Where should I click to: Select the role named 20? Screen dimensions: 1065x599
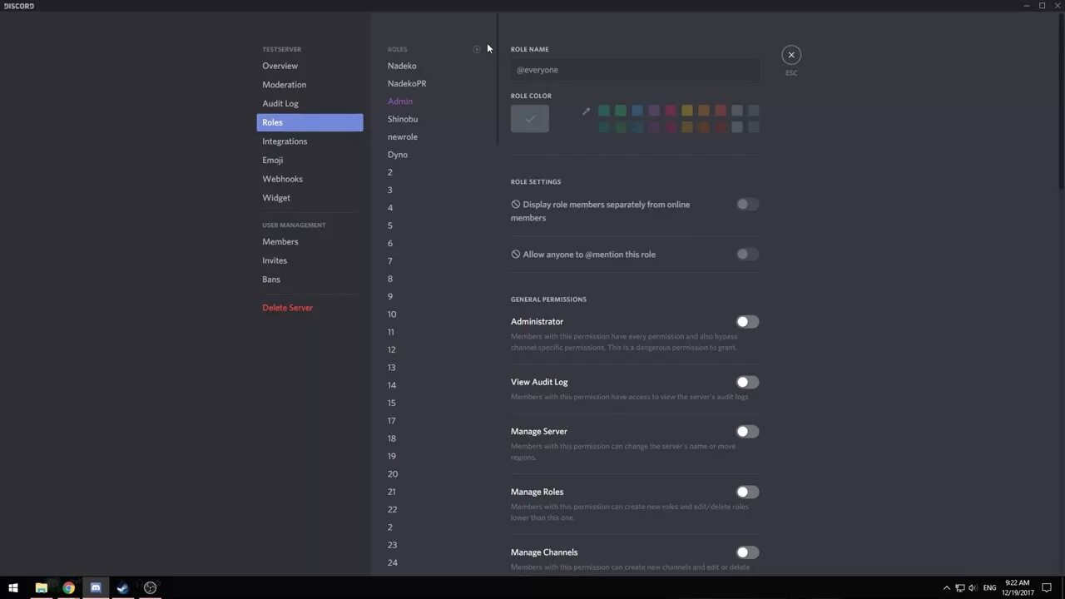(x=393, y=474)
